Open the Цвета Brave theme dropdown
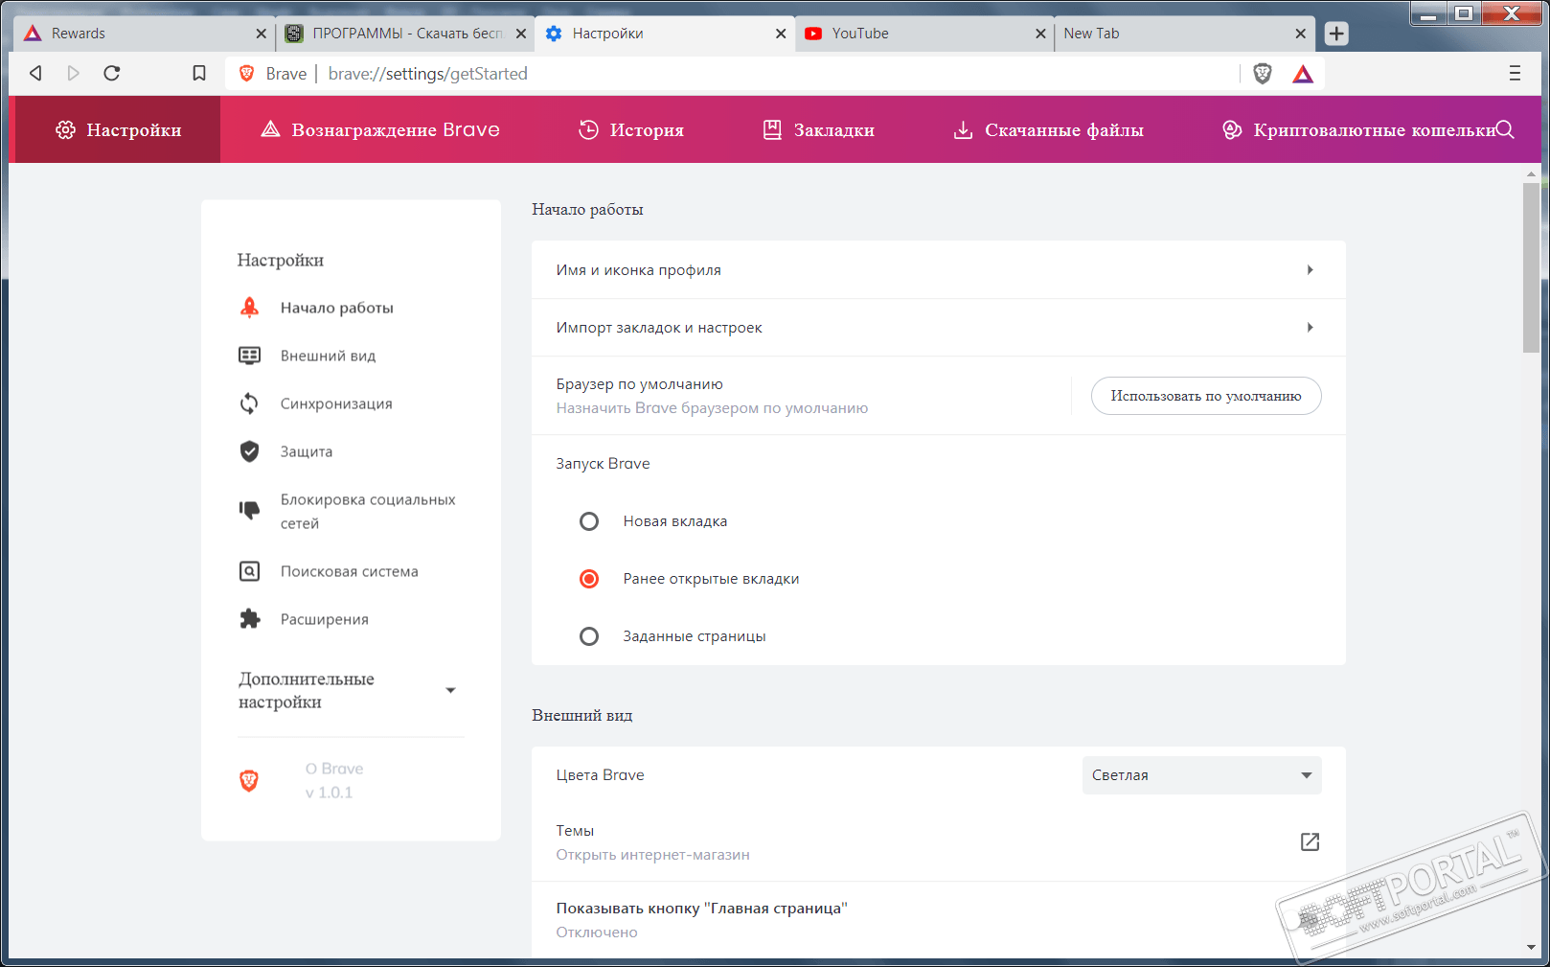This screenshot has height=967, width=1550. 1201,775
